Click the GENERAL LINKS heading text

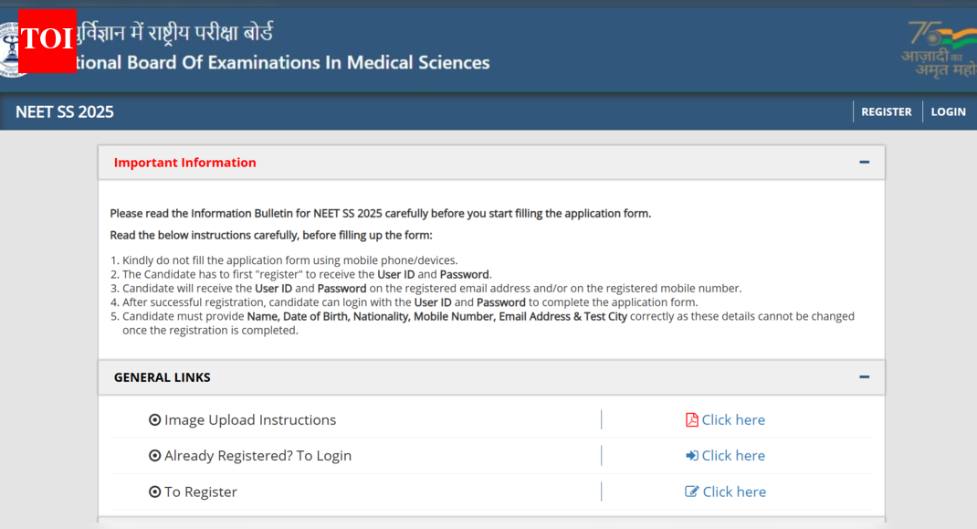click(x=162, y=377)
